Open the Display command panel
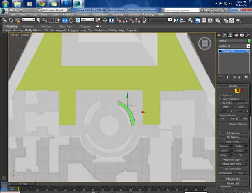This screenshot has height=193, width=252. [242, 35]
